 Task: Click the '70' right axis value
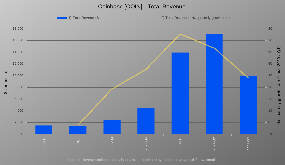[x=270, y=40]
